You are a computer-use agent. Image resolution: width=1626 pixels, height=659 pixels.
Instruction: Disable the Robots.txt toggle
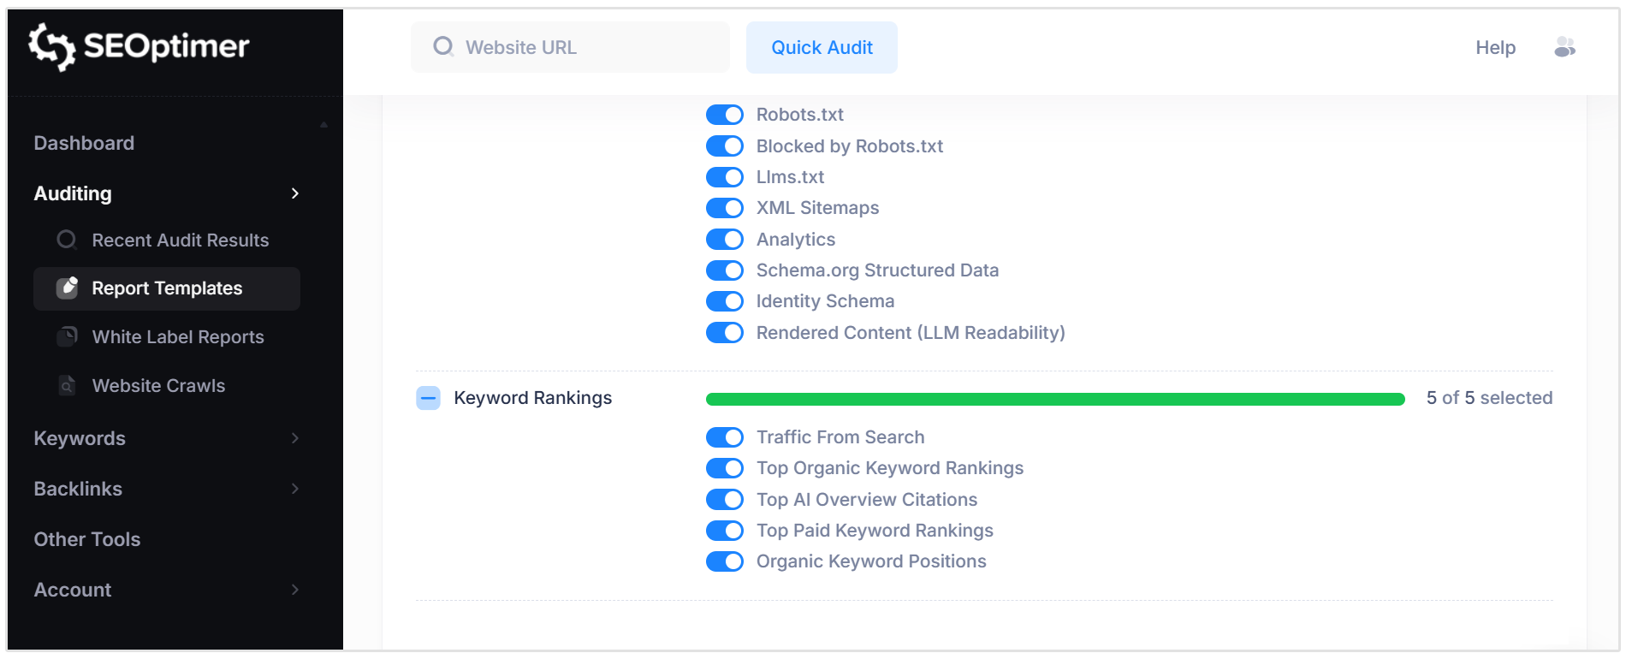click(x=725, y=115)
